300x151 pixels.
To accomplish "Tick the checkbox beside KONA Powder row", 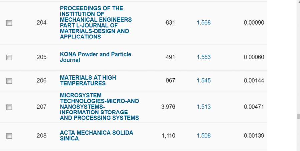I will click(x=9, y=57).
